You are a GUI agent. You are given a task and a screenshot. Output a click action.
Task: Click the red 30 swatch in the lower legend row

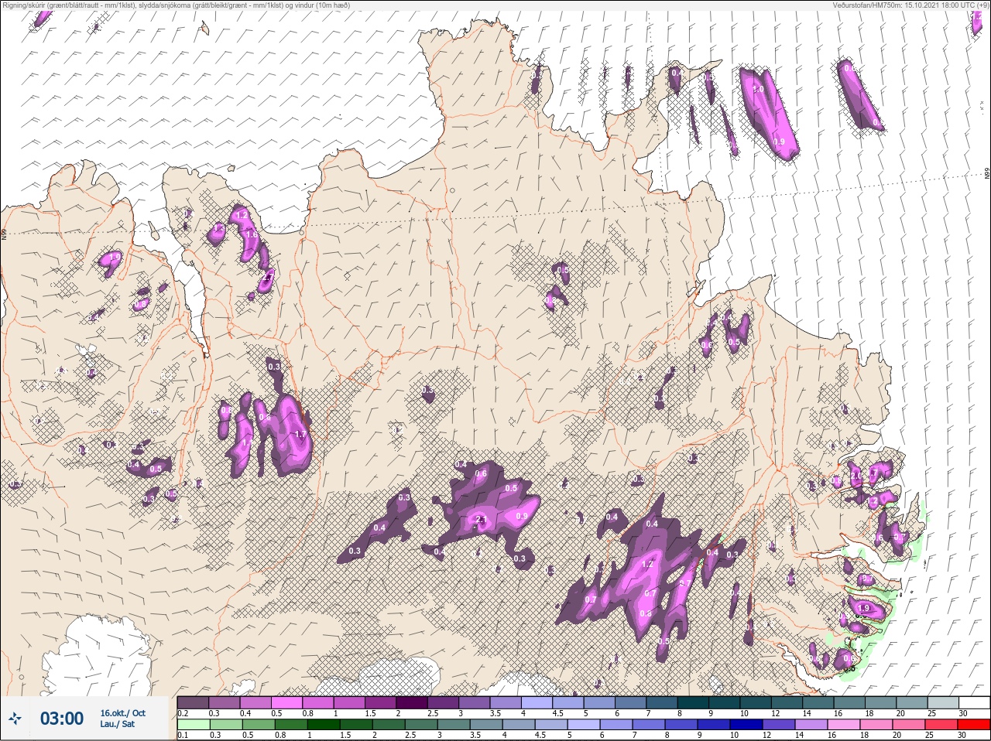974,725
